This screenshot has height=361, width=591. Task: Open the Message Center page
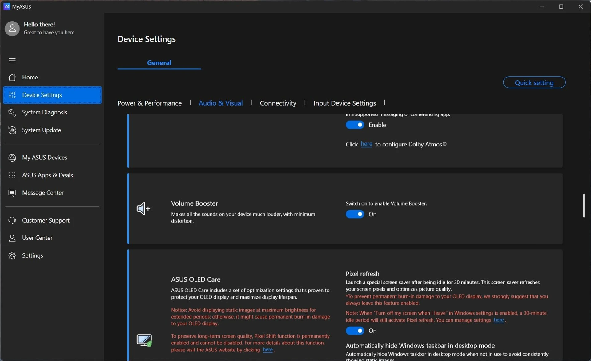(x=52, y=193)
